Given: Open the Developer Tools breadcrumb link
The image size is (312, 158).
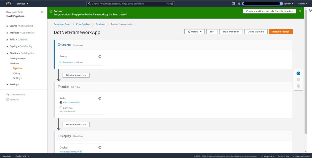Looking at the screenshot, I should [x=62, y=24].
